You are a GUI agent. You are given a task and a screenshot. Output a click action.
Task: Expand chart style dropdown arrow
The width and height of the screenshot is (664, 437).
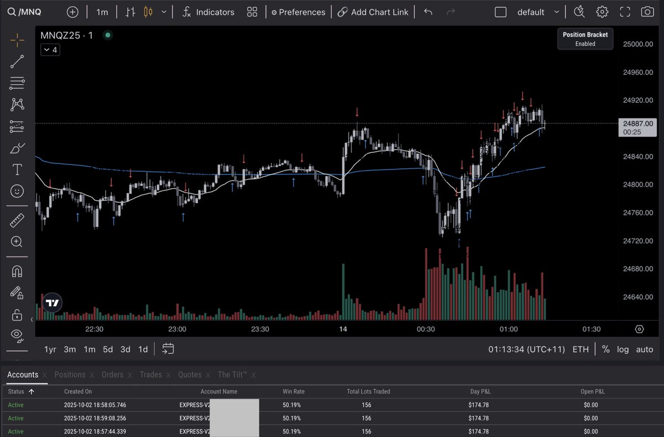(164, 12)
